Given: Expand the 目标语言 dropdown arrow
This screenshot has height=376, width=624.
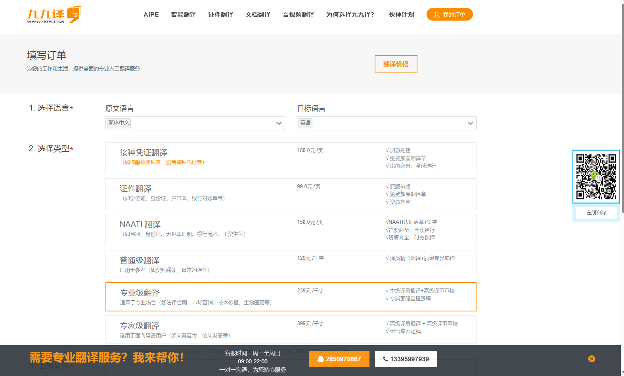Looking at the screenshot, I should click(x=471, y=123).
